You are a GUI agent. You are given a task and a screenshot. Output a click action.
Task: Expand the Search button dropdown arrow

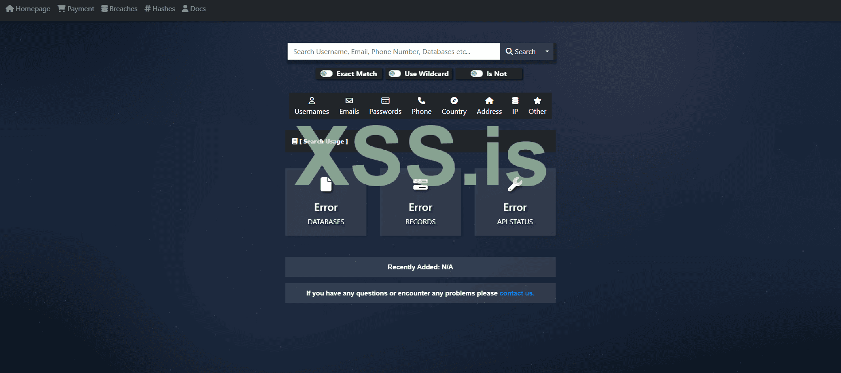(547, 51)
